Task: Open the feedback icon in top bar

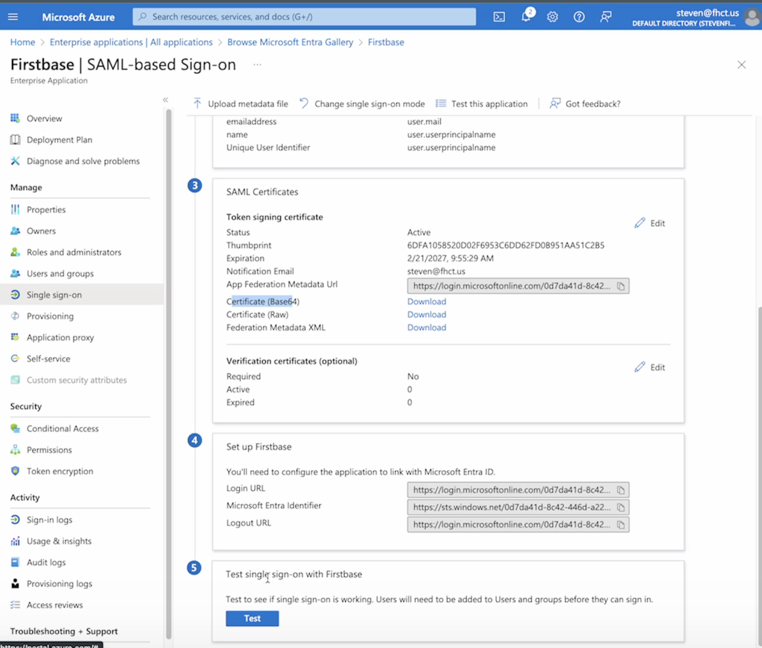Action: coord(606,17)
